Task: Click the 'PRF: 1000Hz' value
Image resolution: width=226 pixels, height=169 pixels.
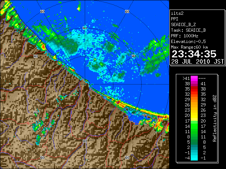Action: tap(185, 36)
